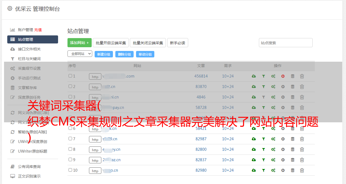The image size is (346, 184).
Task: Click the 删除分组 button
Action: pyautogui.click(x=124, y=54)
